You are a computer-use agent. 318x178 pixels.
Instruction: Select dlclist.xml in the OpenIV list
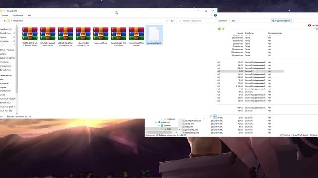click(189, 127)
